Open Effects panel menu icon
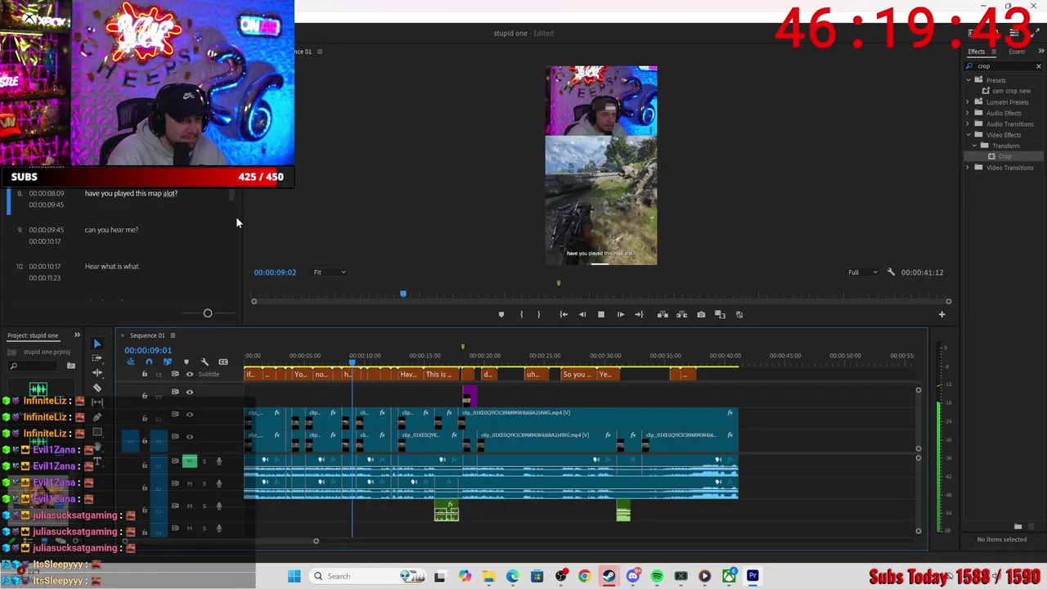Viewport: 1047px width, 589px height. tap(994, 52)
